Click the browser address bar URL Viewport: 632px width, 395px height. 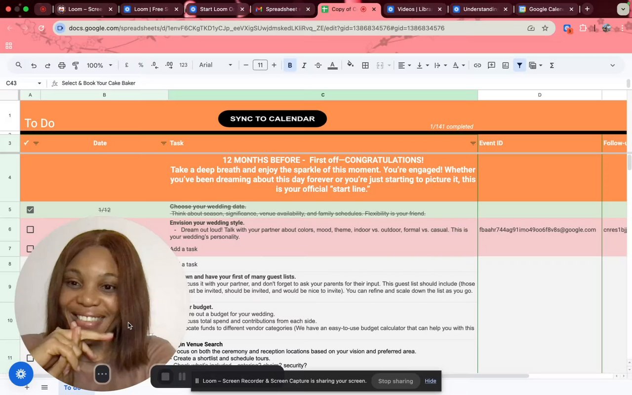coord(257,28)
